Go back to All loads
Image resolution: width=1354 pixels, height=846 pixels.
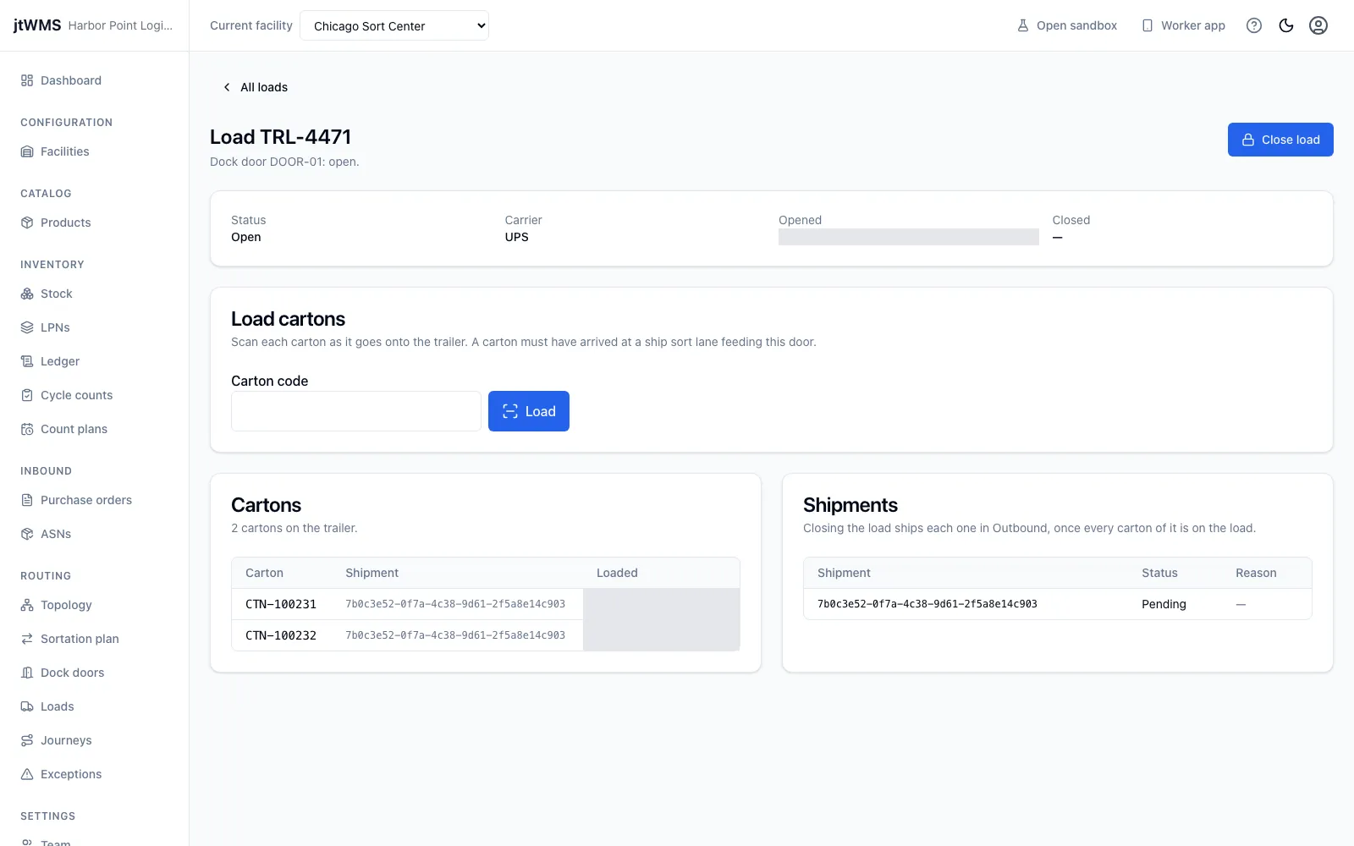click(255, 87)
